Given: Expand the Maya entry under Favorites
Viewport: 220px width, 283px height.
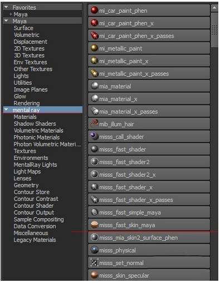Looking at the screenshot, I should pyautogui.click(x=11, y=14).
